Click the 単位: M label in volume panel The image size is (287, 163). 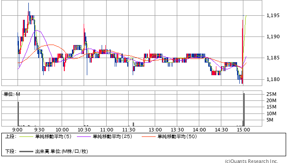tap(12, 94)
